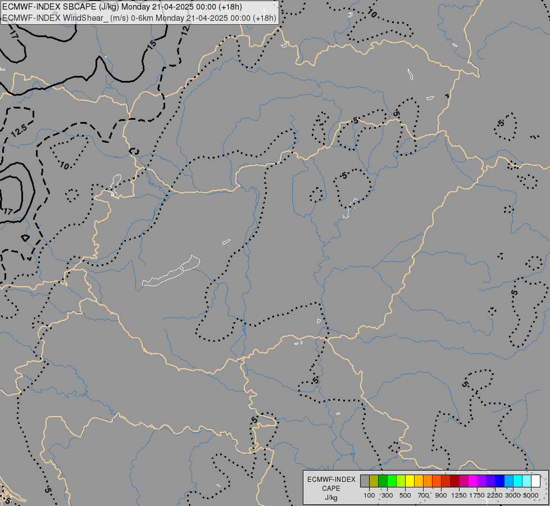Screen dimensions: 550x506
Task: Click the 3000 legend value
Action: coord(513,495)
